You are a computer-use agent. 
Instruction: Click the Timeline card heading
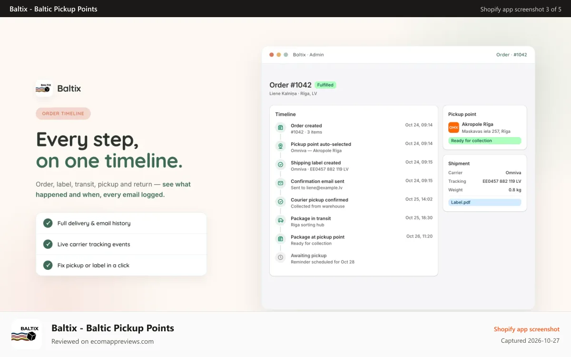(285, 114)
